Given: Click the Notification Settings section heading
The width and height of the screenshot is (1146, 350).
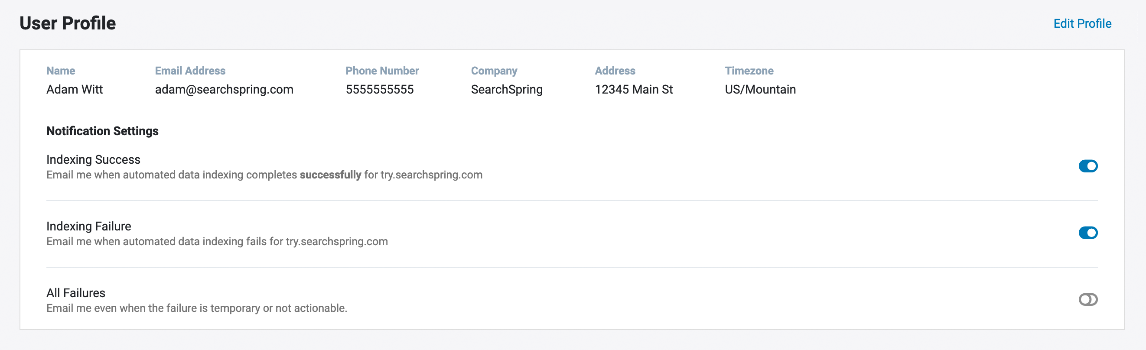Looking at the screenshot, I should pyautogui.click(x=102, y=131).
